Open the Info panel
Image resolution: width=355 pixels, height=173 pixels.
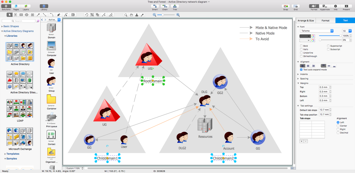click(335, 6)
